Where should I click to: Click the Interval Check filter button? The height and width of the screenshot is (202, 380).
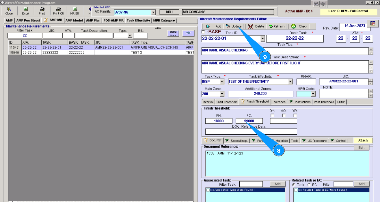coord(173,33)
